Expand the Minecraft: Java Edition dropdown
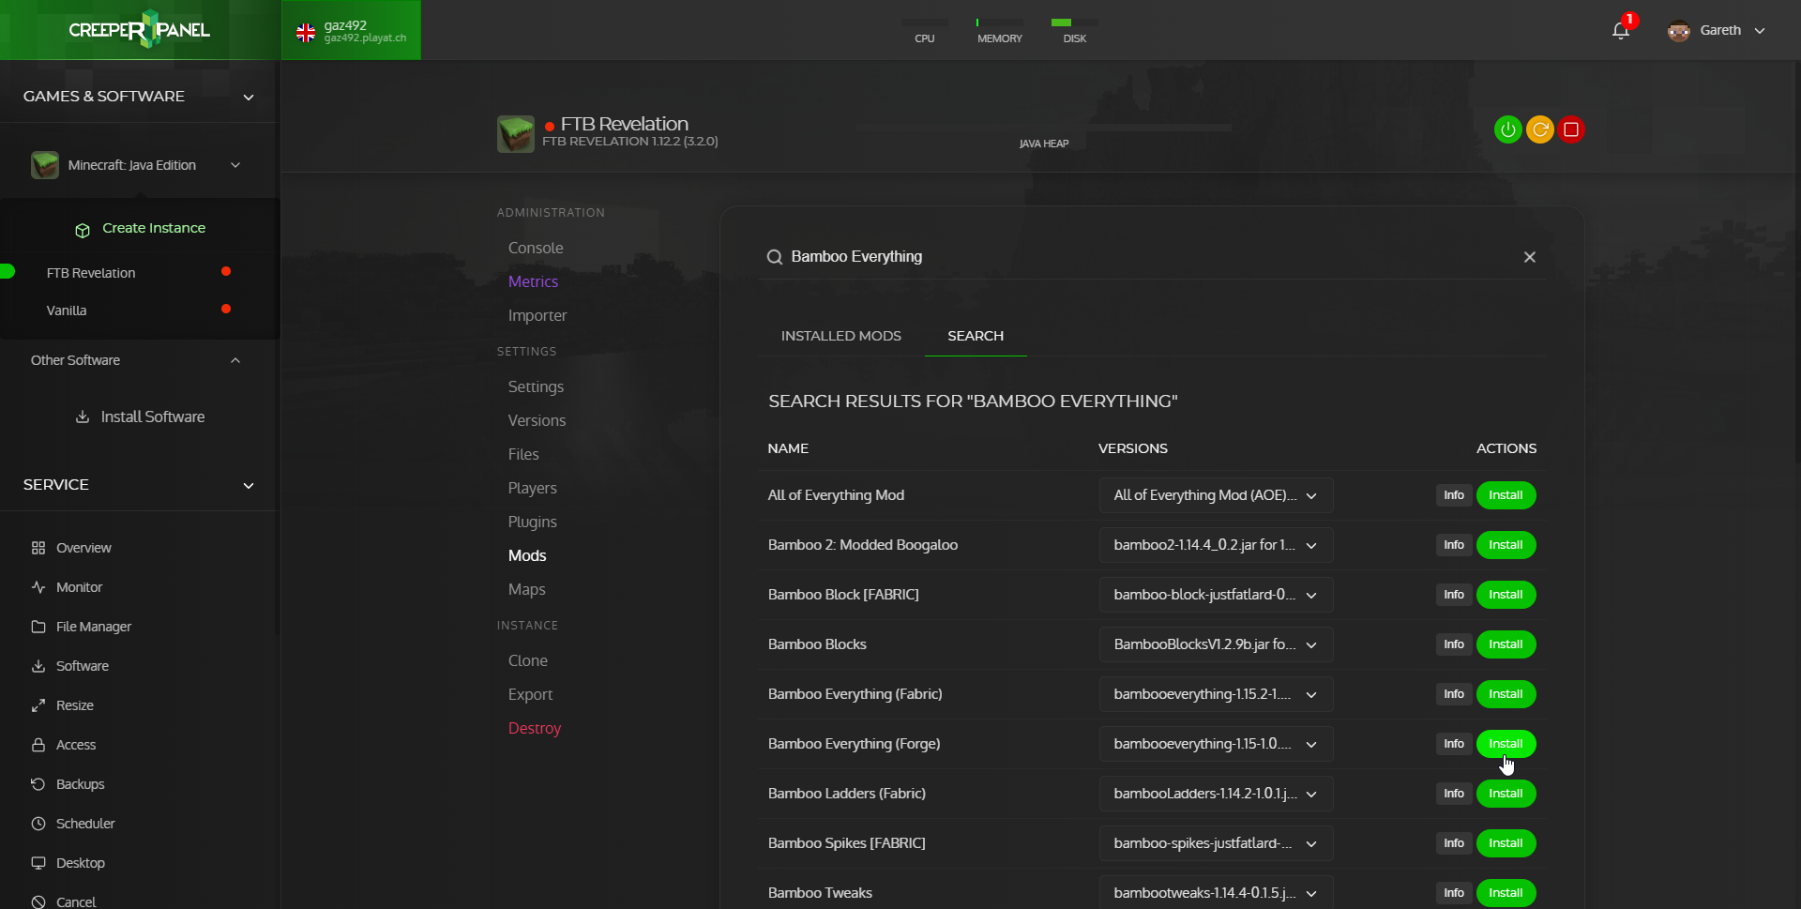Image resolution: width=1801 pixels, height=909 pixels. 235,165
